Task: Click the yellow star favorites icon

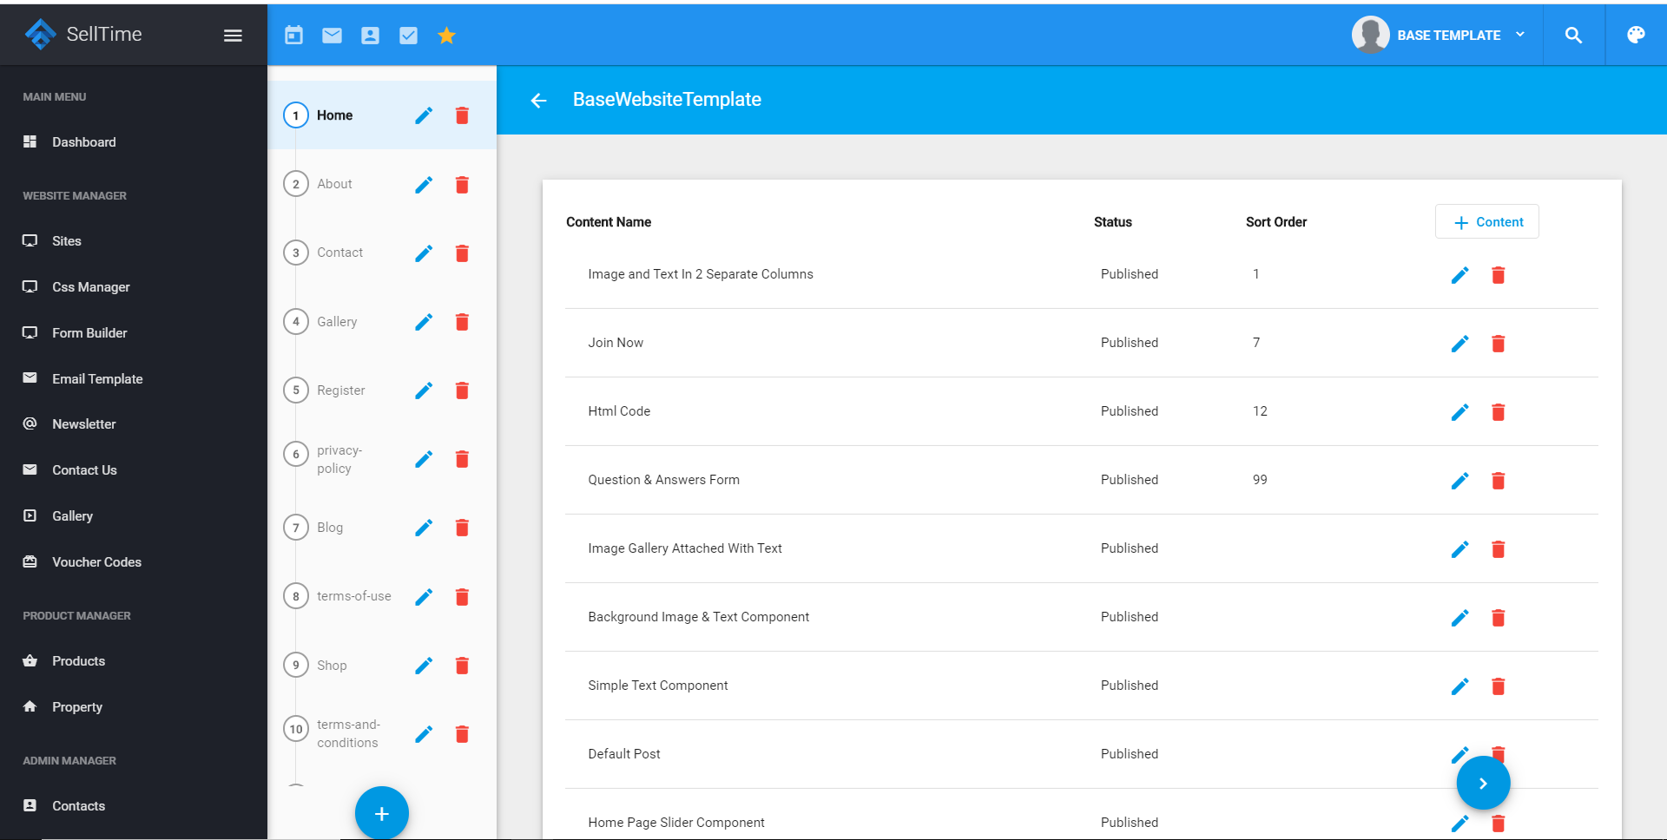Action: [x=446, y=36]
